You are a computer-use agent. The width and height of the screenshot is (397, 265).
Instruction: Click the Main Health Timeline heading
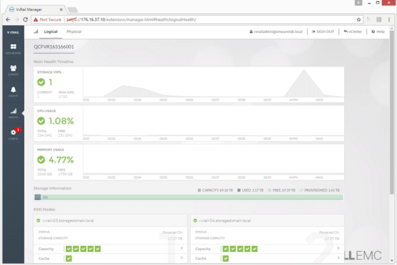(54, 62)
